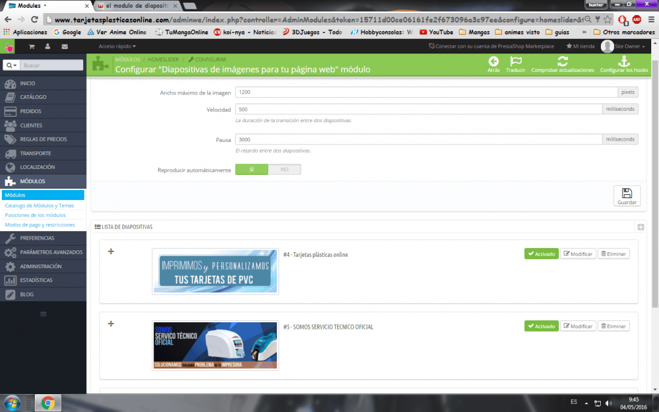Open Posiciones de los módulos
The width and height of the screenshot is (659, 412).
tap(35, 215)
